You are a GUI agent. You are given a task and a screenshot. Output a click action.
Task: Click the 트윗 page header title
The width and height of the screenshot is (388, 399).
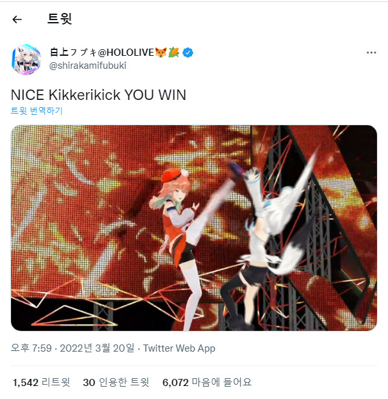(x=60, y=19)
